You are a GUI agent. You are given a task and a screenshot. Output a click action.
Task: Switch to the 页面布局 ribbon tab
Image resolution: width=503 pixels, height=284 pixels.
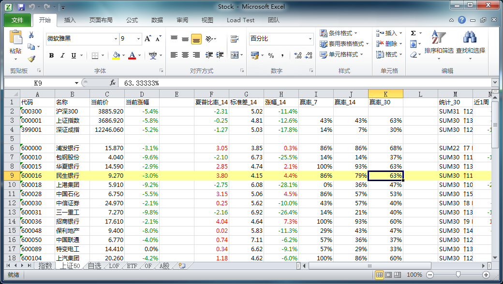[x=101, y=20]
